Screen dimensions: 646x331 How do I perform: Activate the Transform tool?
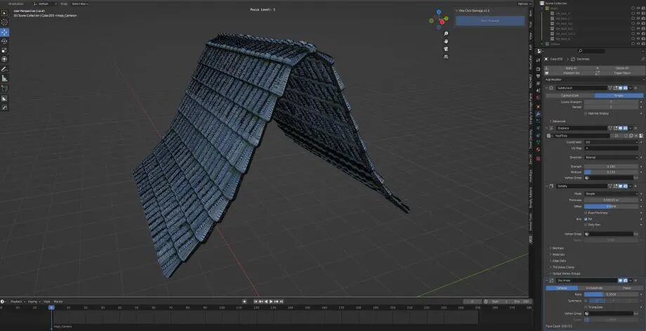[4, 59]
